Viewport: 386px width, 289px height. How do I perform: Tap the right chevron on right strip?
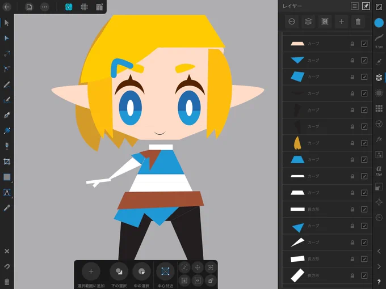(x=379, y=267)
